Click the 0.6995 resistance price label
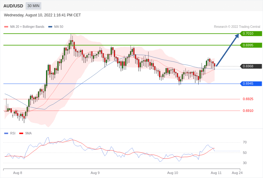Screen dimensions: 263x178 pos(251,45)
